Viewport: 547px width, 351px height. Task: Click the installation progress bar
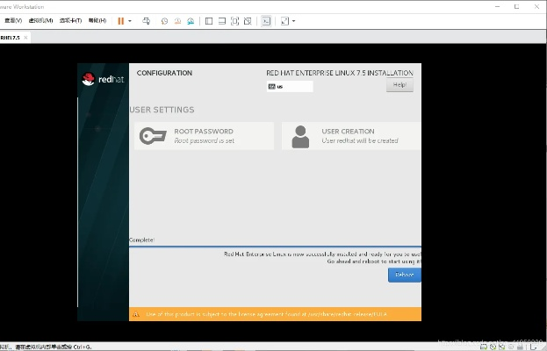275,247
